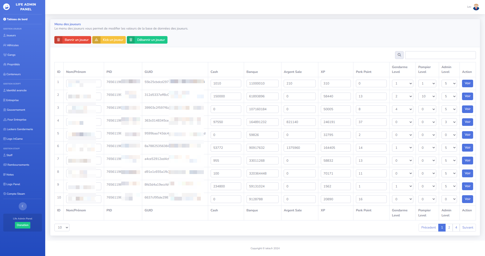Open Compte Steam in the sidebar

[16, 194]
